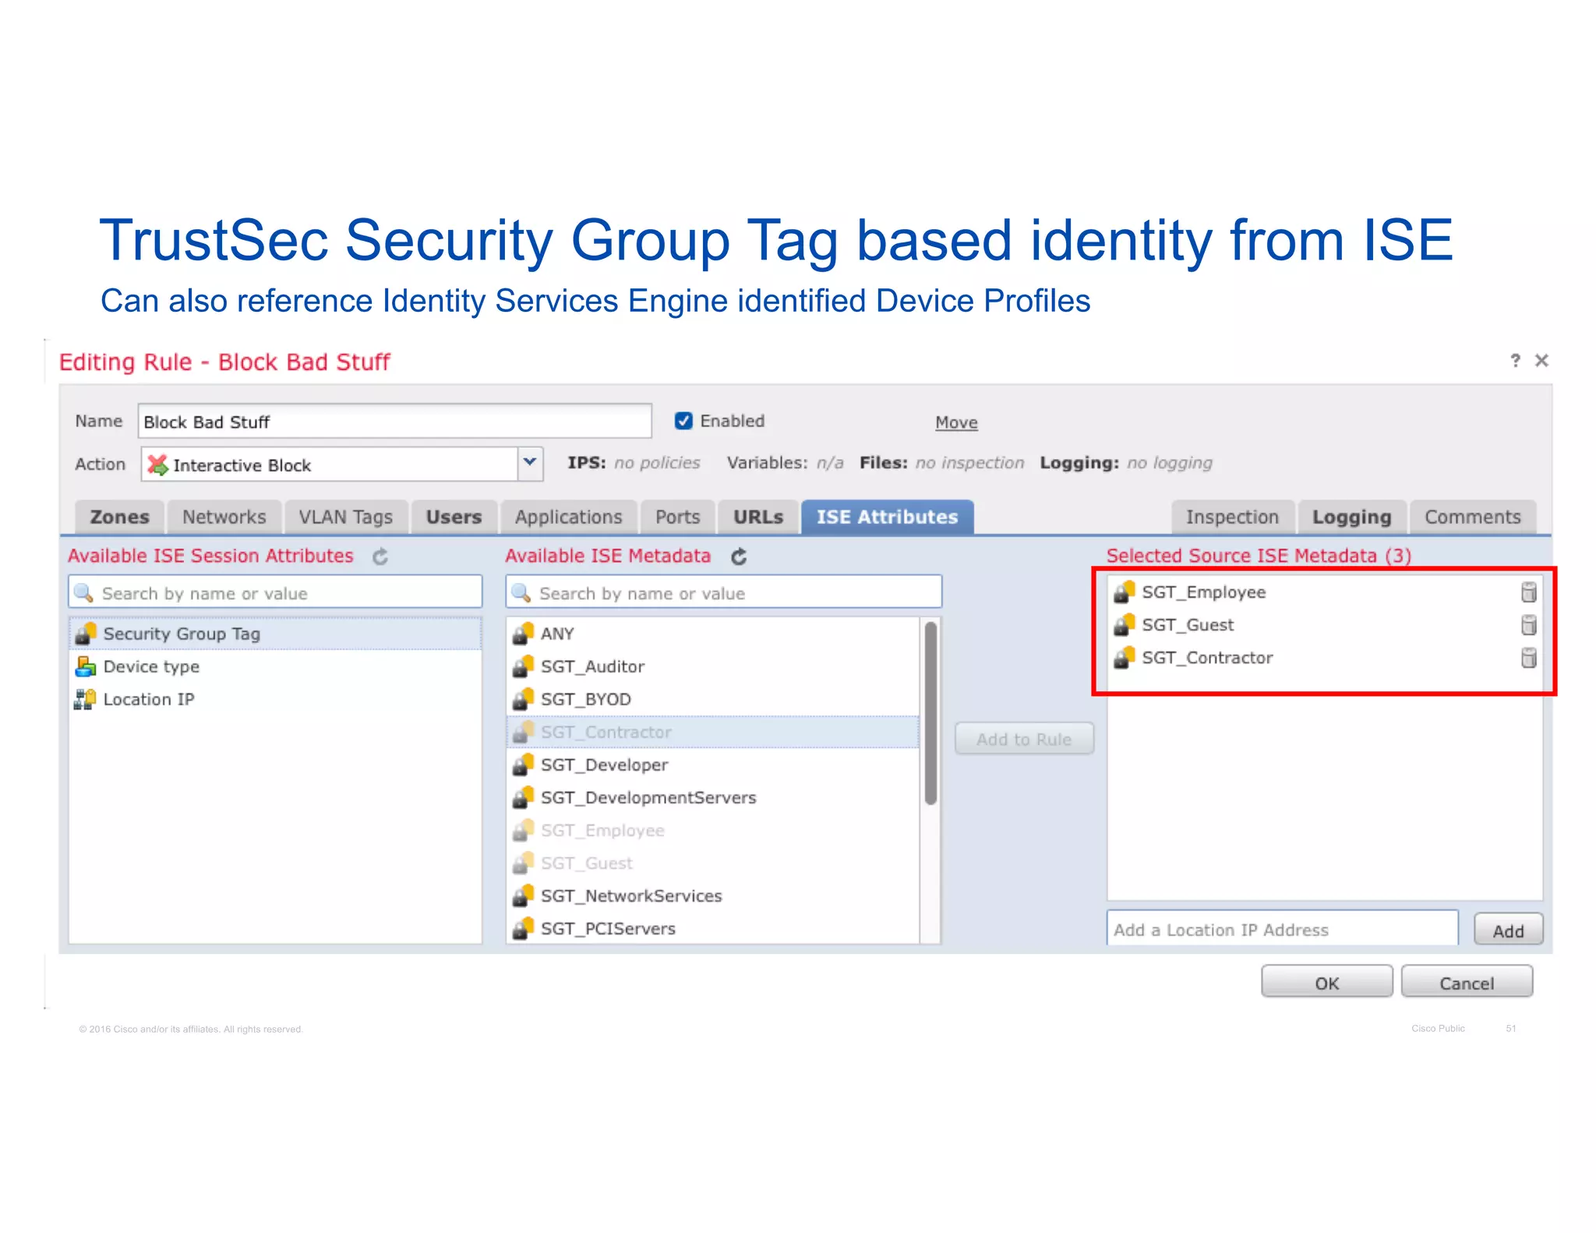Focus the session attributes search box
The image size is (1596, 1233).
click(275, 593)
